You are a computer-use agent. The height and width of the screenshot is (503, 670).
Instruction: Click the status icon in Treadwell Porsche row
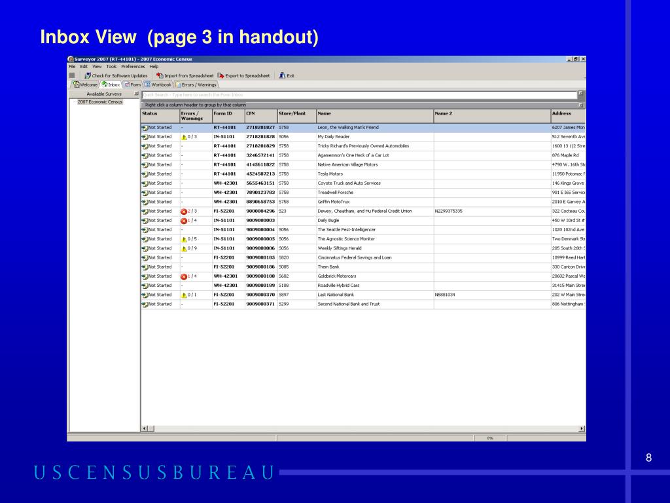(145, 193)
